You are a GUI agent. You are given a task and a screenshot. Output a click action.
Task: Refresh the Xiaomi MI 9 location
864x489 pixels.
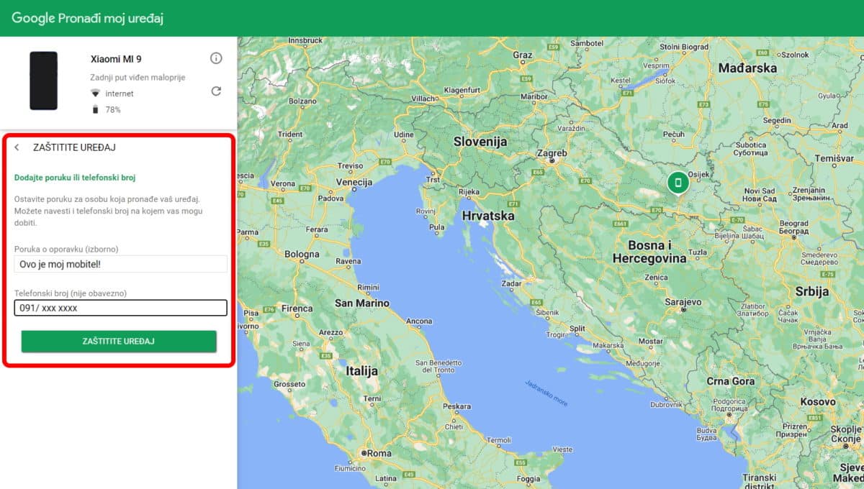[216, 91]
